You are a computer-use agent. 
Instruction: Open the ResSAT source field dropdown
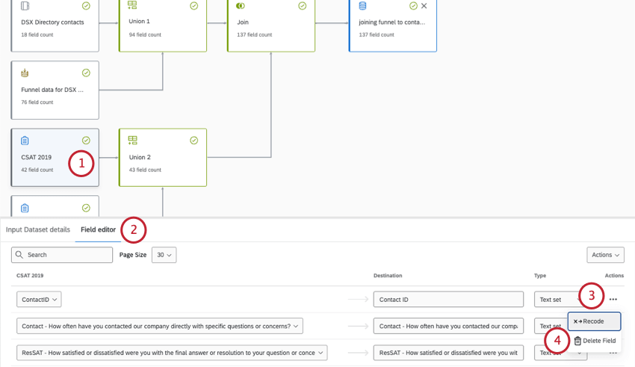172,353
